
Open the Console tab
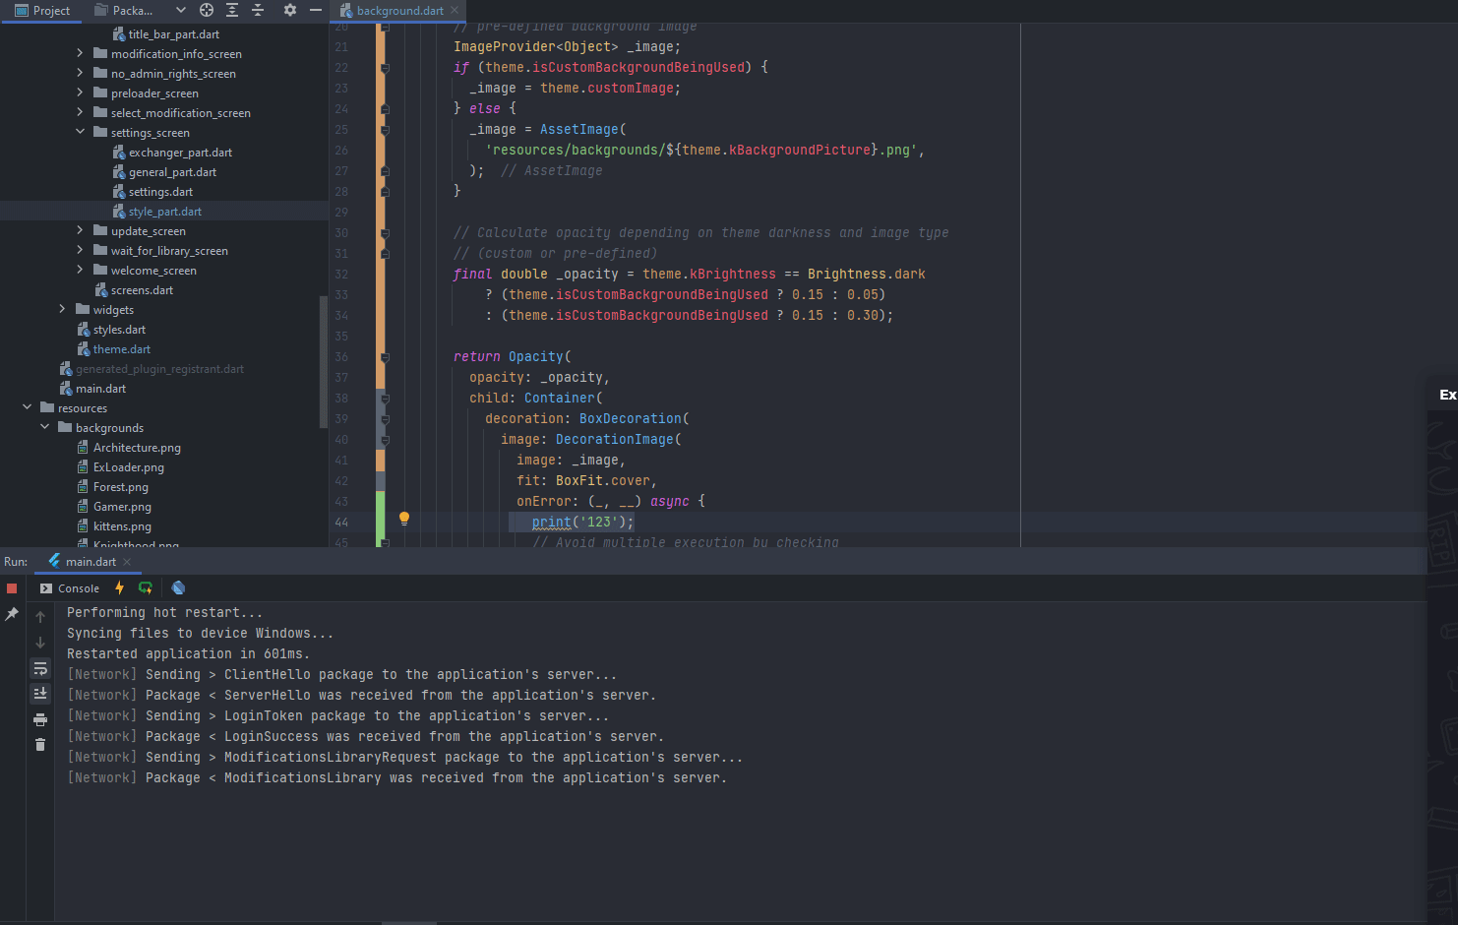pos(70,588)
